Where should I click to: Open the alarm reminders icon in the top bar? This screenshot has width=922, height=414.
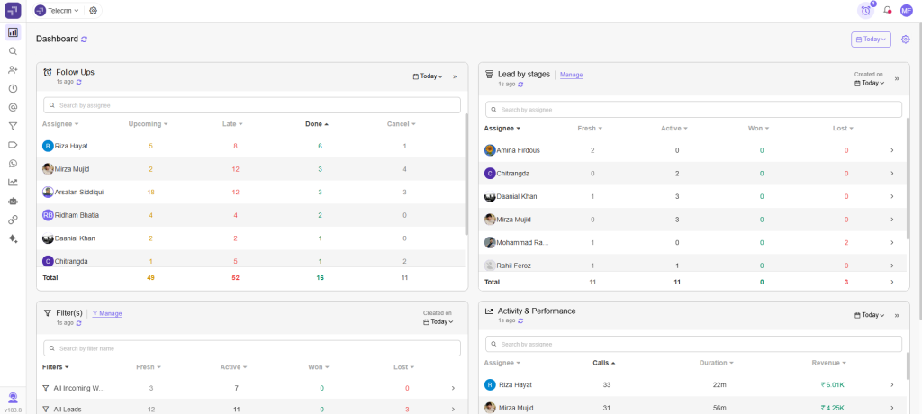click(865, 11)
